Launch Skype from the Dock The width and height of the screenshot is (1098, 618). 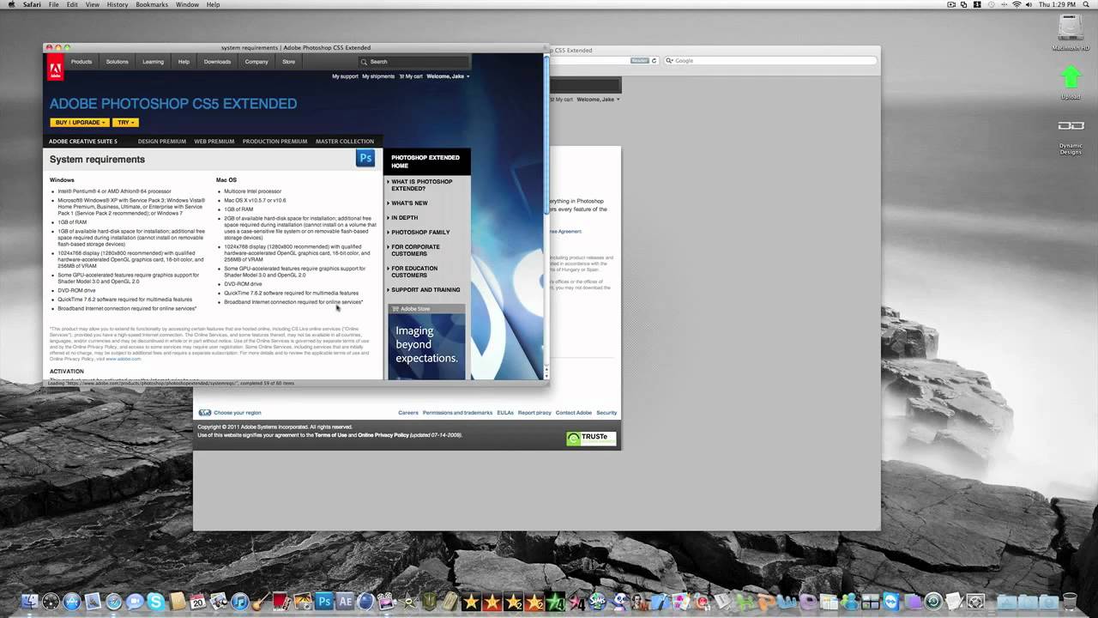point(155,602)
